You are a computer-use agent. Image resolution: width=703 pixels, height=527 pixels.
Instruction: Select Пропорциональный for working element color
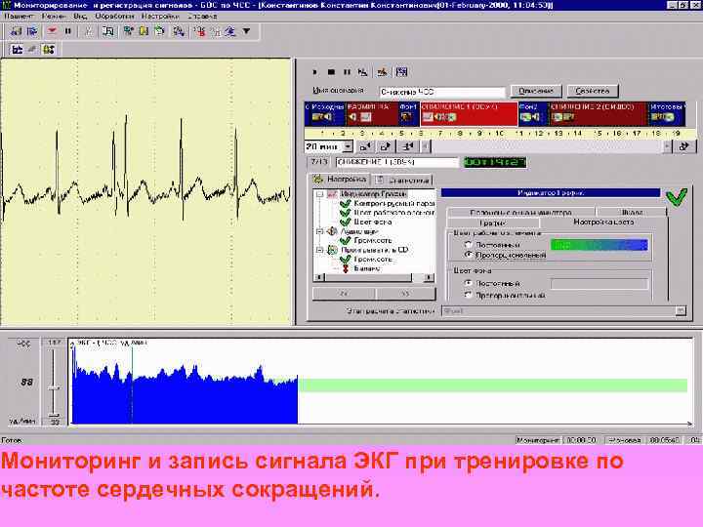468,255
